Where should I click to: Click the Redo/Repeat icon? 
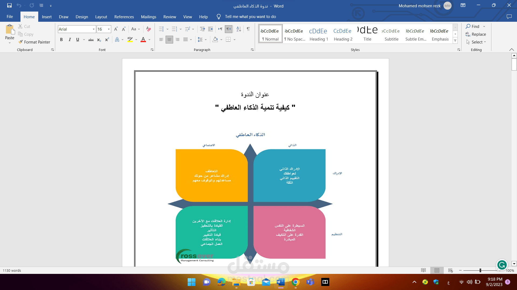[32, 5]
